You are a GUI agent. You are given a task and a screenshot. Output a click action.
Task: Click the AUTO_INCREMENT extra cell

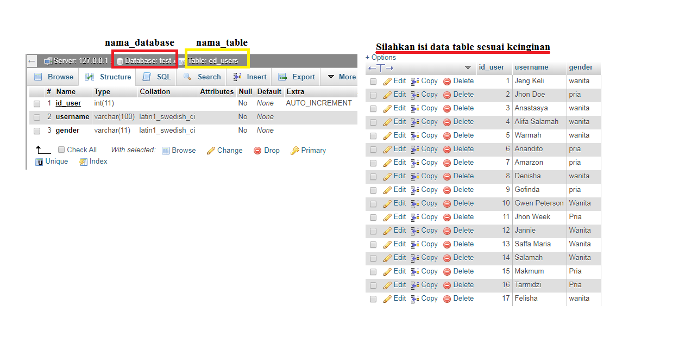(319, 103)
